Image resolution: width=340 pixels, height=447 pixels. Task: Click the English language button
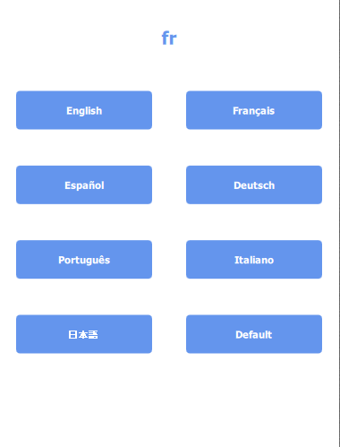coord(84,110)
